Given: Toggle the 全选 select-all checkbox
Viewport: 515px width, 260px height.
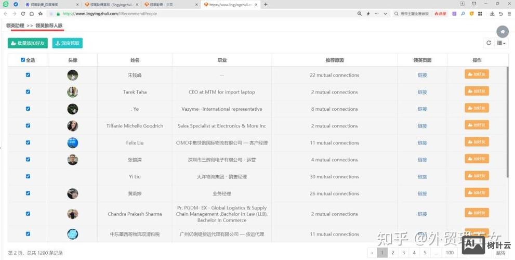Looking at the screenshot, I should pos(23,60).
